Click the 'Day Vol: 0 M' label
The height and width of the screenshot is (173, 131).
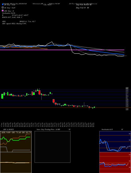[x=82, y=8]
